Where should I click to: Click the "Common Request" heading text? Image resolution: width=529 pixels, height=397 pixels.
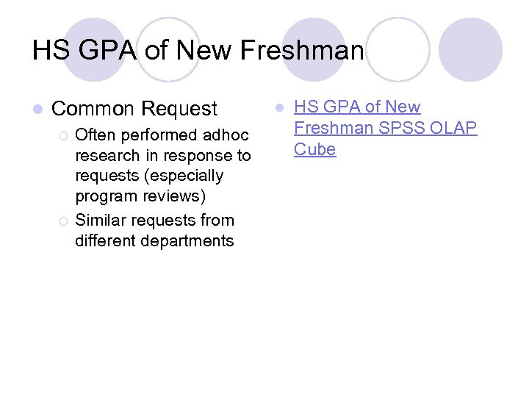click(x=134, y=110)
